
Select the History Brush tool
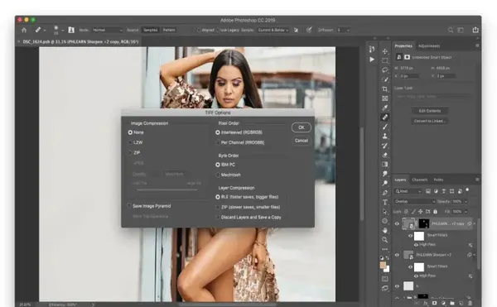pyautogui.click(x=385, y=146)
